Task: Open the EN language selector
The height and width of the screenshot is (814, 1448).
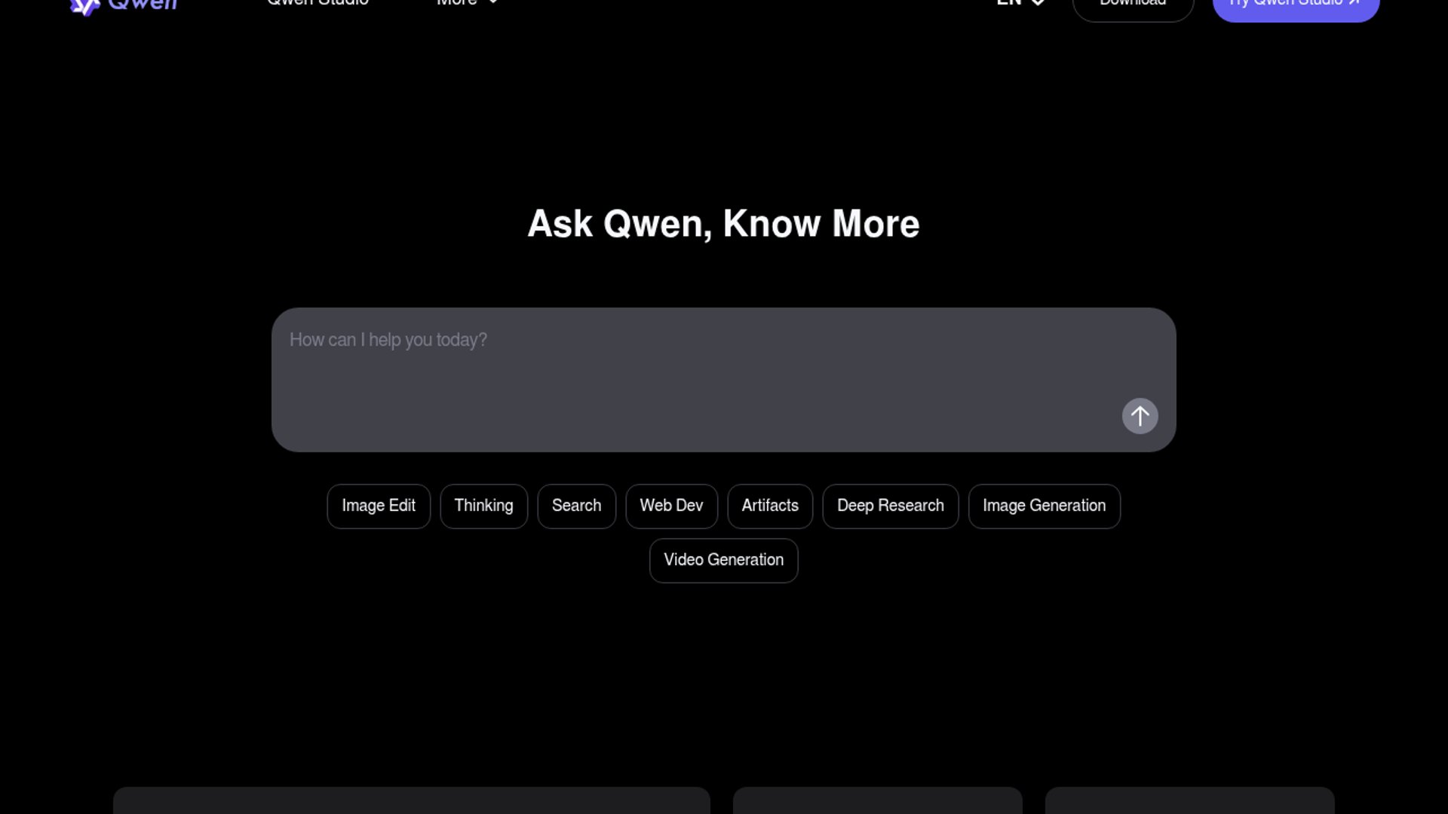Action: pos(1019,4)
